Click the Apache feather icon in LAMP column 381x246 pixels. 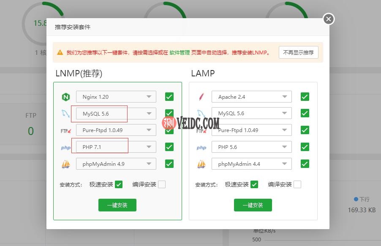[x=201, y=96]
